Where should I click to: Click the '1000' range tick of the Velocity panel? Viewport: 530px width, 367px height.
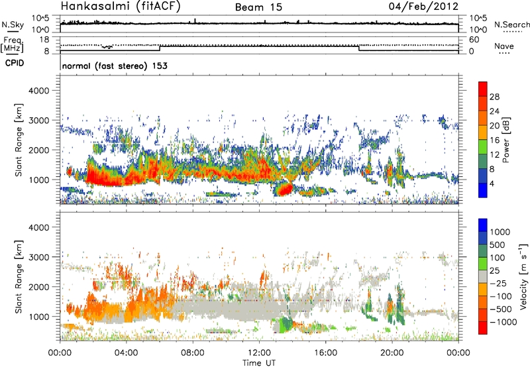38,317
